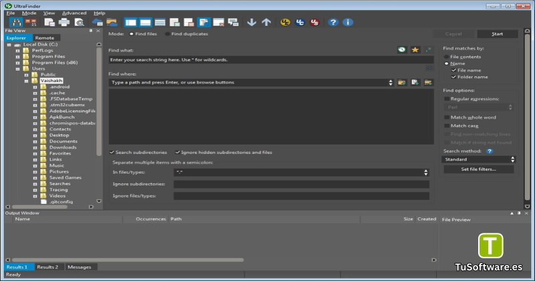Image resolution: width=535 pixels, height=281 pixels.
Task: Expand the blue chevron under Find what
Action: pos(429,68)
